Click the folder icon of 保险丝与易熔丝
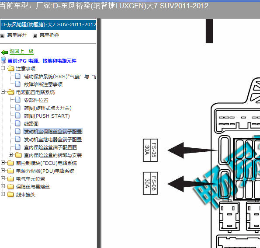 11,186
